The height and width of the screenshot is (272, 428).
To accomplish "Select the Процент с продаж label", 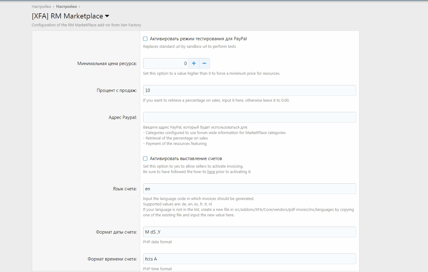I will click(x=117, y=90).
